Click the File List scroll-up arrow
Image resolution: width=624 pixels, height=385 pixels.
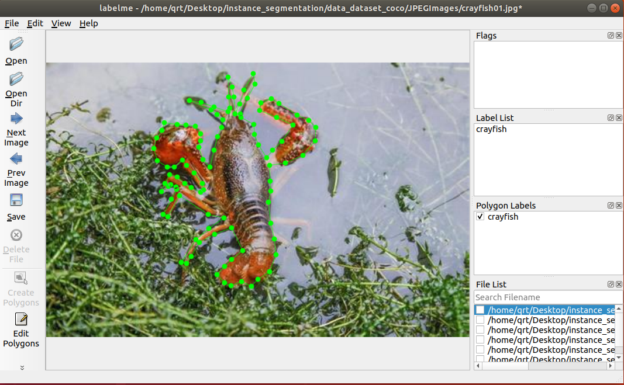(619, 308)
